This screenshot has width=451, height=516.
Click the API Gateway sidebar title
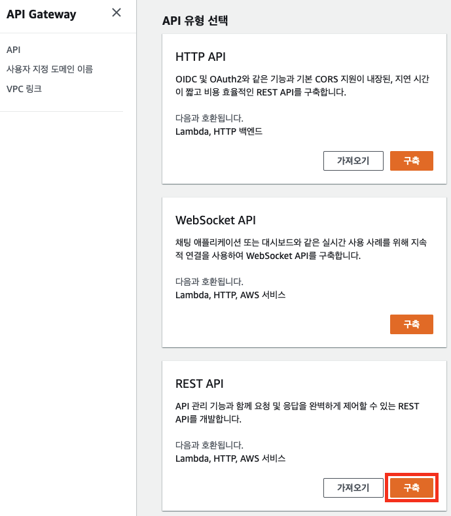click(41, 14)
